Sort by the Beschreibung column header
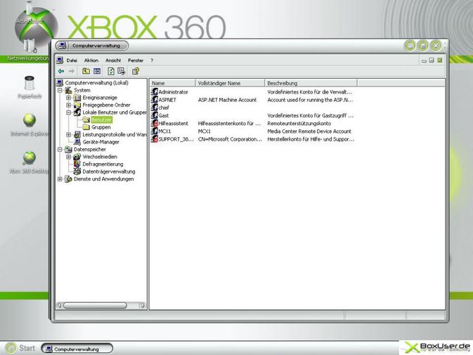Screen dimensions: 473x355 (311, 83)
